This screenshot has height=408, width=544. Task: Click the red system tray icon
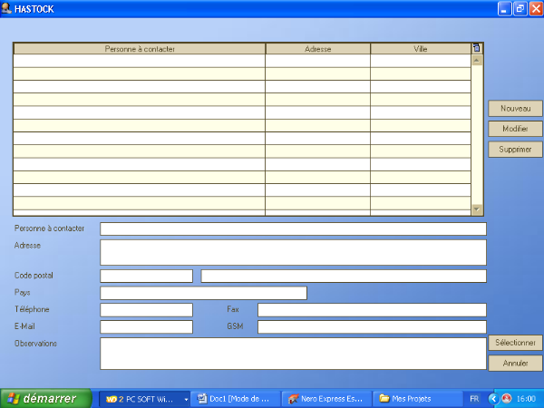click(x=507, y=398)
